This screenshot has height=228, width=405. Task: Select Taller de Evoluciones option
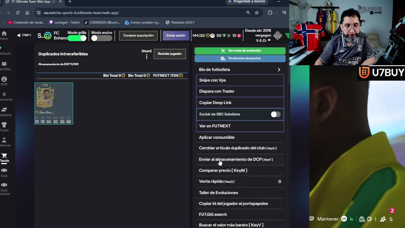(240, 193)
